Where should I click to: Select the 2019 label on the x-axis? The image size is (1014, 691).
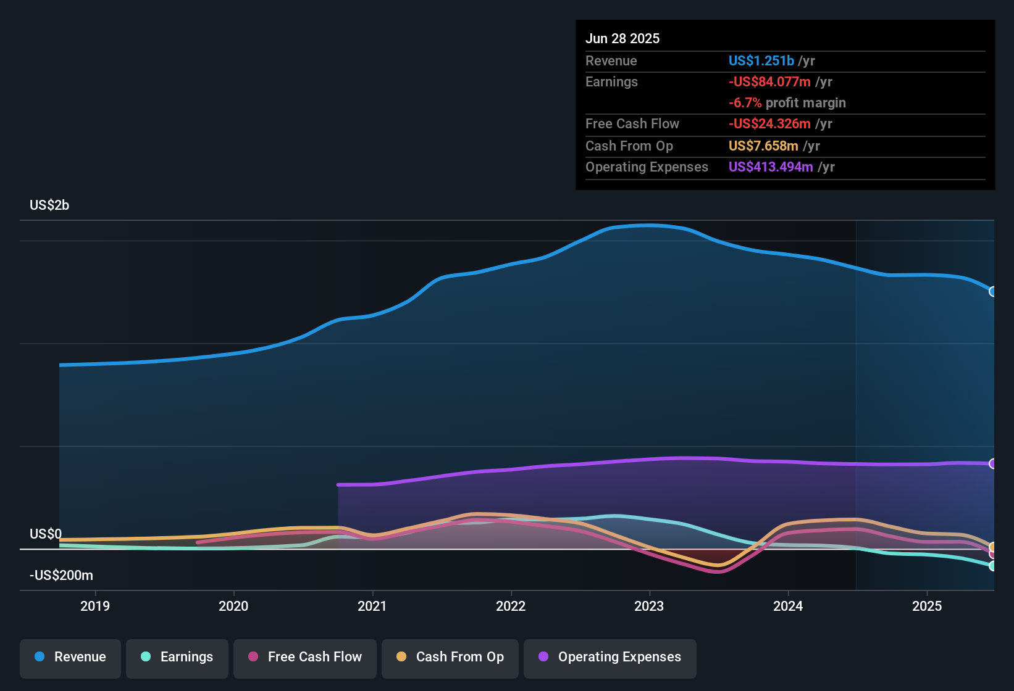coord(95,606)
